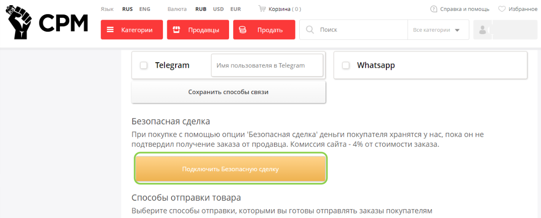
Task: Open the shopping cart icon
Action: click(x=262, y=8)
